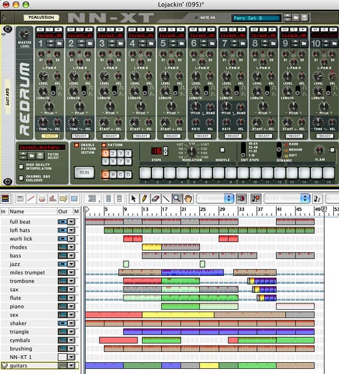Image resolution: width=339 pixels, height=374 pixels.
Task: Select the Hand scroll tool
Action: (188, 199)
